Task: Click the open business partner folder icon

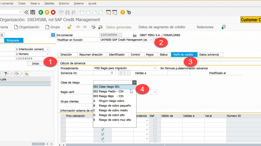Action: click(x=69, y=27)
